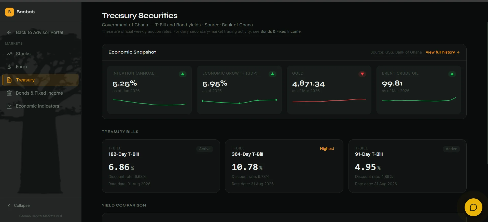Collapse the sidebar
The height and width of the screenshot is (222, 488).
click(22, 206)
